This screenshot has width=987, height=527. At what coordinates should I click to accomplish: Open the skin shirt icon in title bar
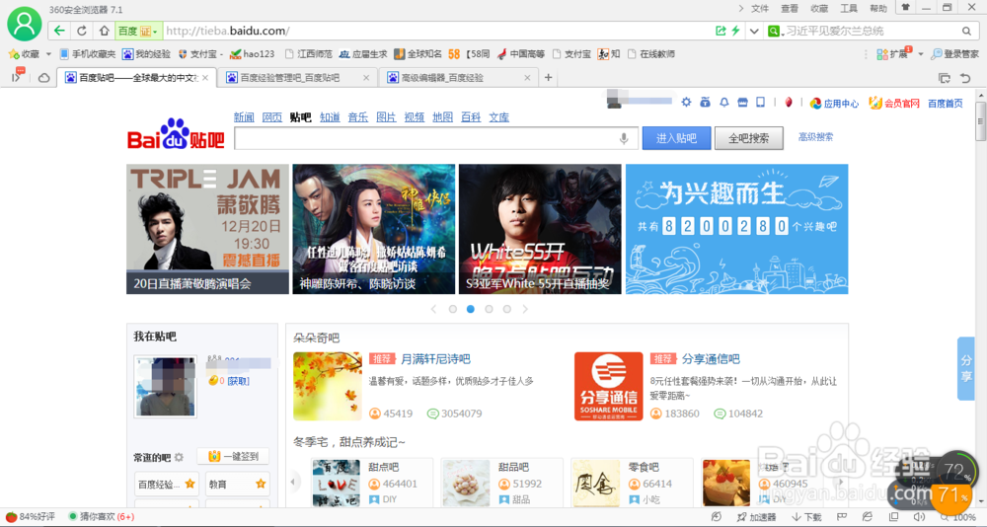coord(906,8)
